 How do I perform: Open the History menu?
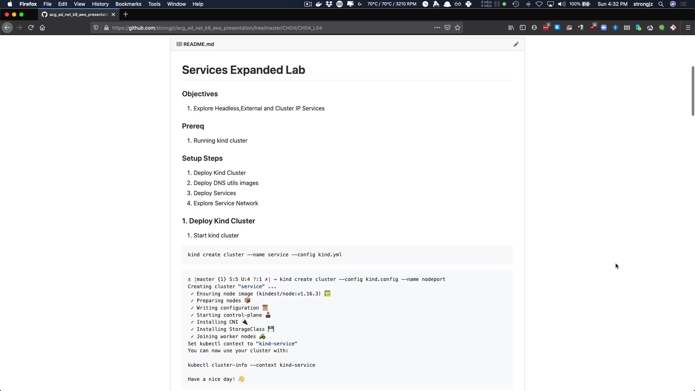100,4
